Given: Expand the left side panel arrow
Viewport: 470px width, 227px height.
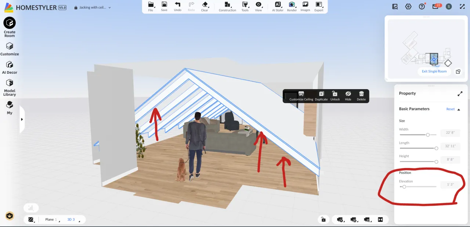Looking at the screenshot, I should click(22, 119).
